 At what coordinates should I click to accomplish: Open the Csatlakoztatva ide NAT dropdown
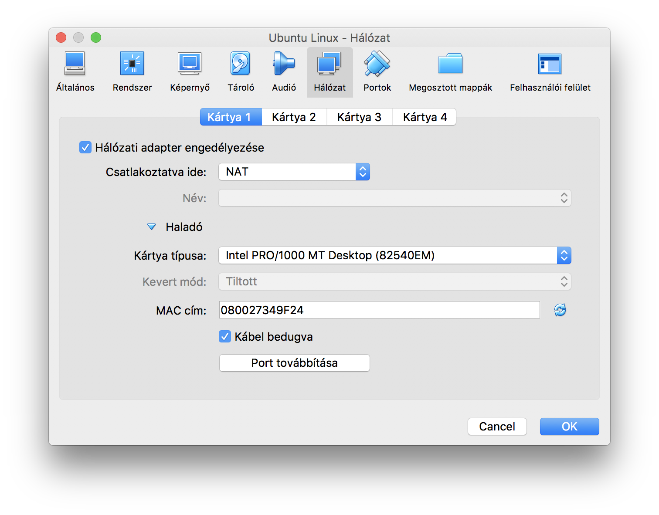294,172
